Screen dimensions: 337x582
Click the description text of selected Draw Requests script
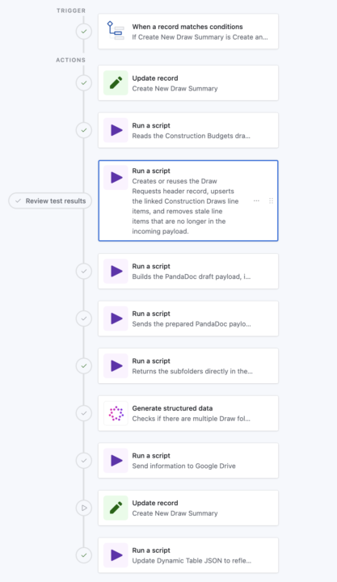[185, 206]
